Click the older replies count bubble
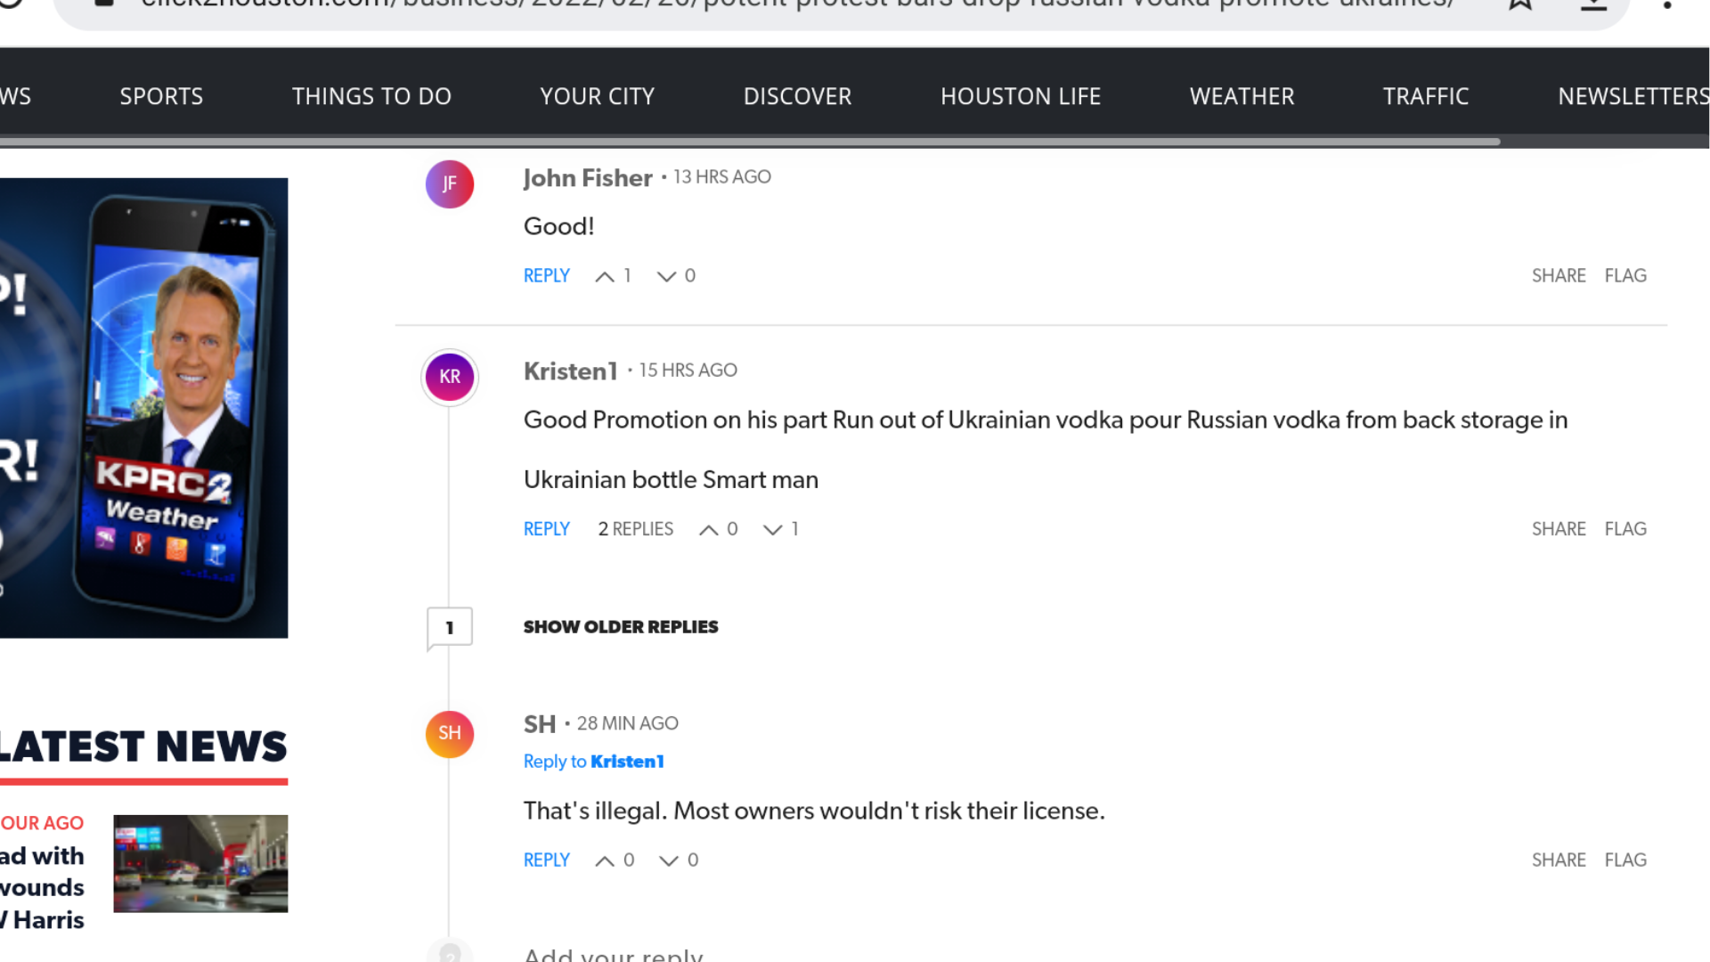Screen dimensions: 1710x962 pos(450,627)
